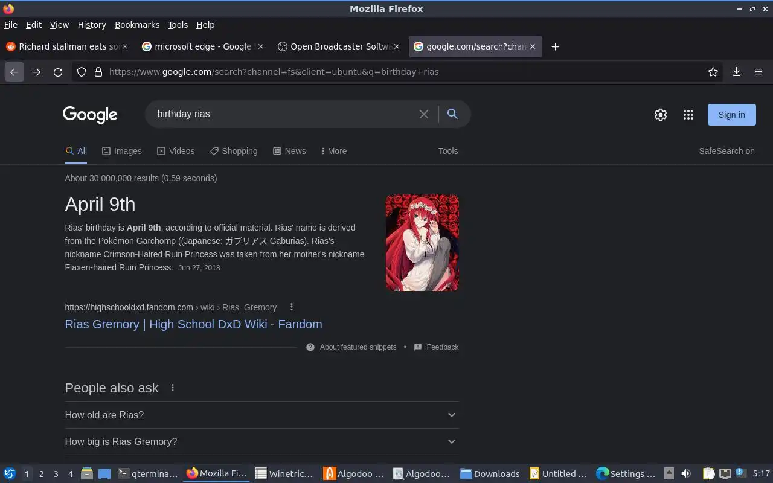Close the Open Broadcaster Software tab

(x=397, y=46)
